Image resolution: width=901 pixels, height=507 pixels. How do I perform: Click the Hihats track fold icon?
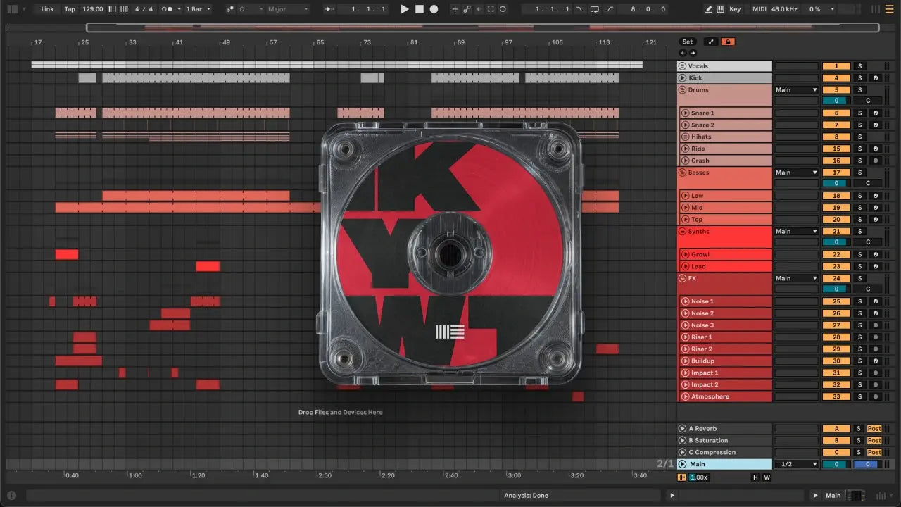click(685, 137)
